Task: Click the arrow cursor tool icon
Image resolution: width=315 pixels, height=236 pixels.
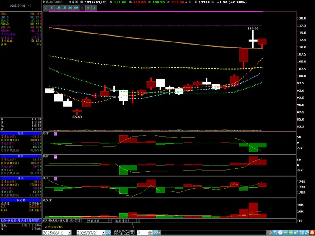Action: (x=275, y=233)
